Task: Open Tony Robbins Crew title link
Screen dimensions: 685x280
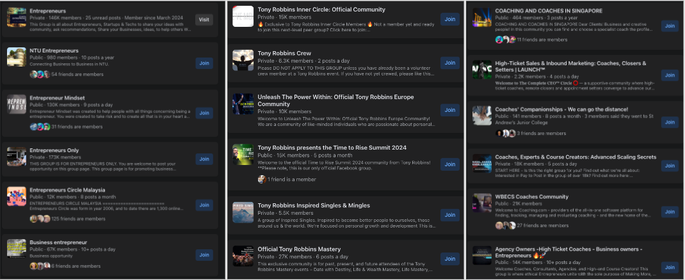Action: pyautogui.click(x=284, y=53)
